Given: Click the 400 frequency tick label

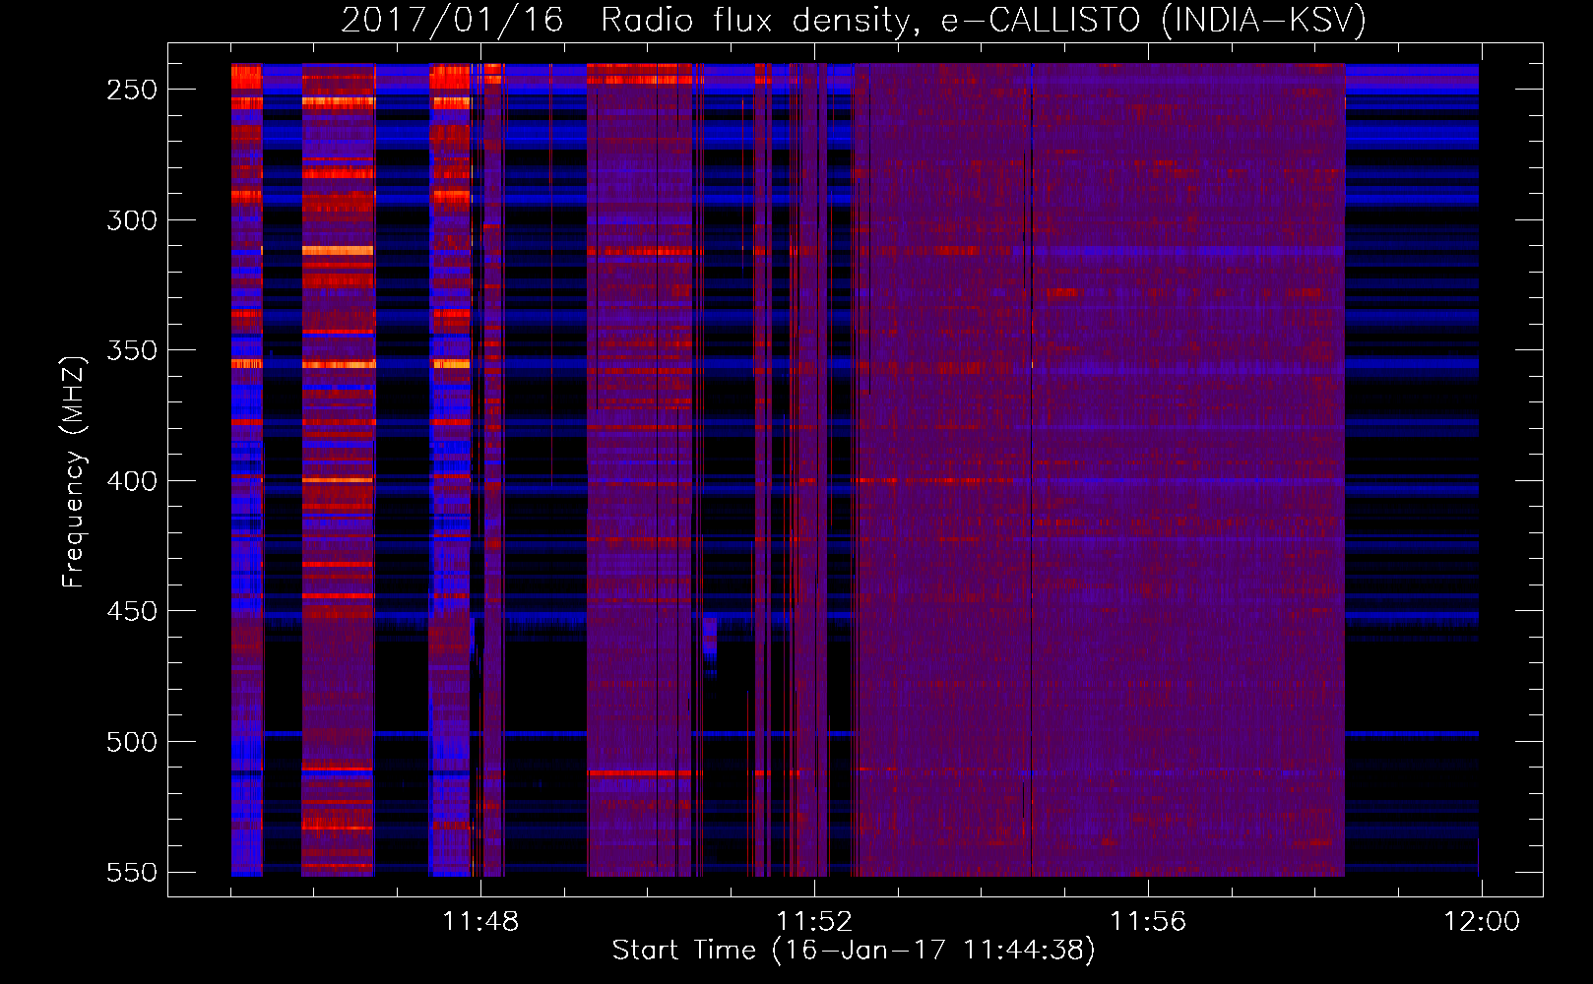Looking at the screenshot, I should (x=132, y=481).
